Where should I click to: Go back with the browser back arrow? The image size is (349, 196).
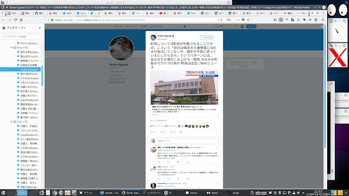(x=4, y=20)
